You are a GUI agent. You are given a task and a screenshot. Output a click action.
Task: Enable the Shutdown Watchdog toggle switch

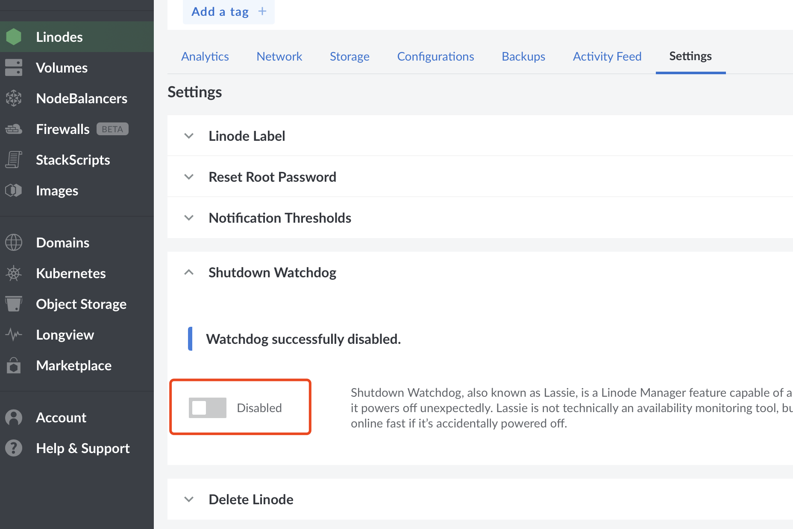click(x=208, y=408)
